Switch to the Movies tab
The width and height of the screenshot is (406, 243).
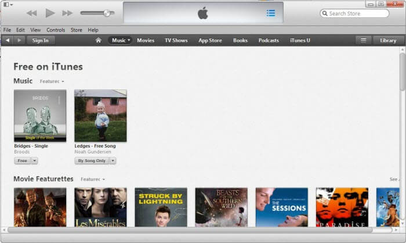[x=146, y=40]
